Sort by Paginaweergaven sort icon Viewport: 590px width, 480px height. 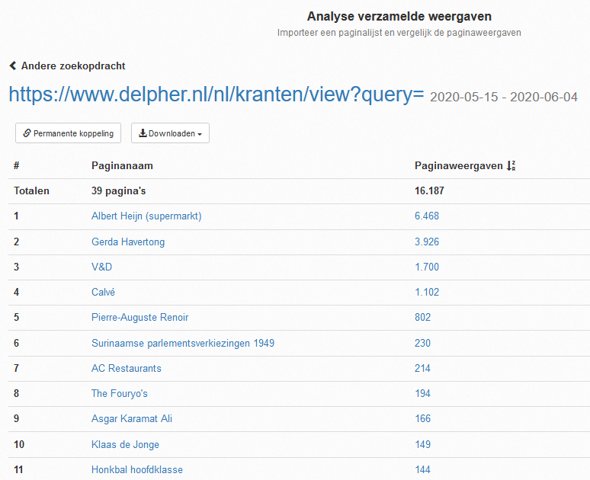pyautogui.click(x=511, y=165)
